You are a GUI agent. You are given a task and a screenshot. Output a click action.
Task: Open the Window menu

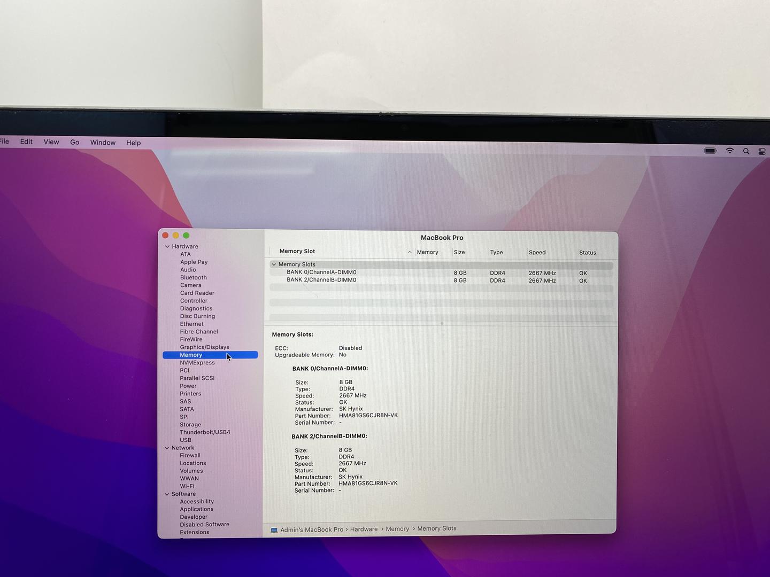point(103,143)
